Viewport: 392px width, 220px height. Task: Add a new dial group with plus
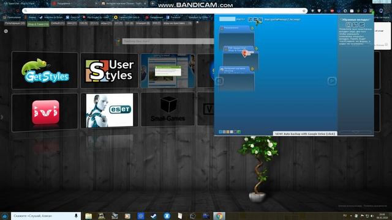click(197, 23)
